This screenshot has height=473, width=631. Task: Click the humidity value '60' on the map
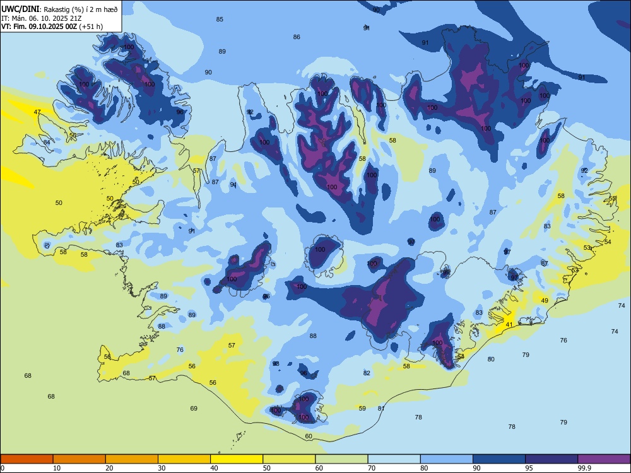tap(309, 436)
